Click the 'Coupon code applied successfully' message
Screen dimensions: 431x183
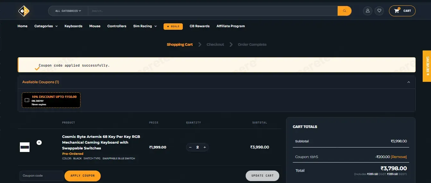point(74,65)
